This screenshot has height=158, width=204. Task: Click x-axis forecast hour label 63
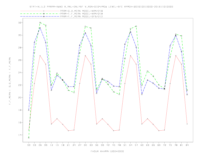[148, 145]
